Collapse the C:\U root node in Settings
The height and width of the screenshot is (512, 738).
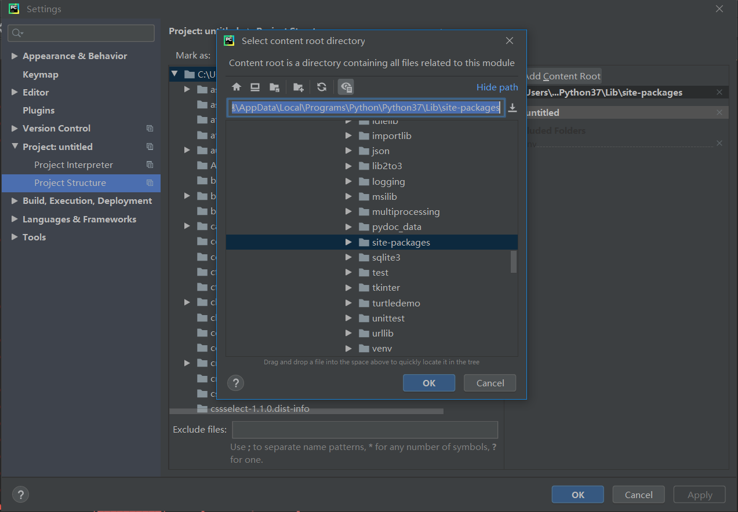click(x=174, y=74)
